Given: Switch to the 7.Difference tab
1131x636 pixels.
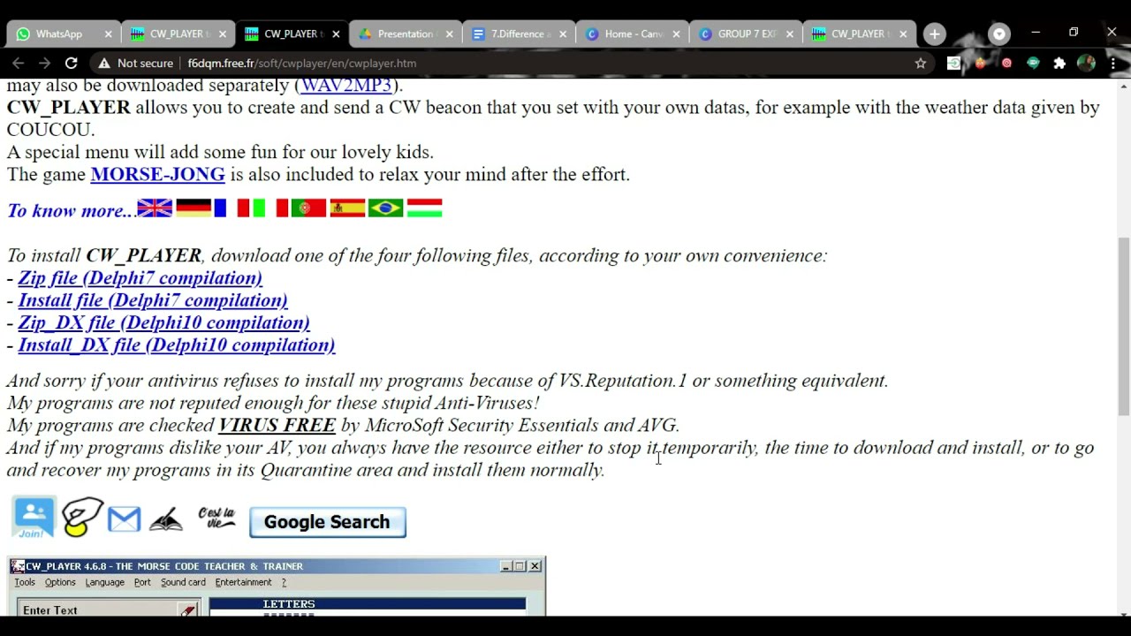Looking at the screenshot, I should [x=518, y=34].
